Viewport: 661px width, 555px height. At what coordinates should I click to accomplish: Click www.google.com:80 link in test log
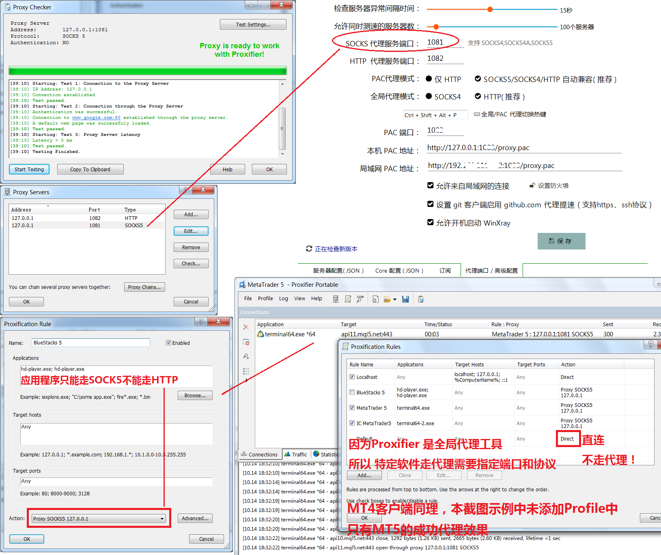[x=96, y=118]
